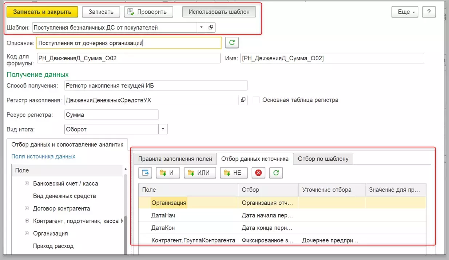Open the Шаблон dropdown list
Image resolution: width=449 pixels, height=260 pixels.
coord(202,27)
